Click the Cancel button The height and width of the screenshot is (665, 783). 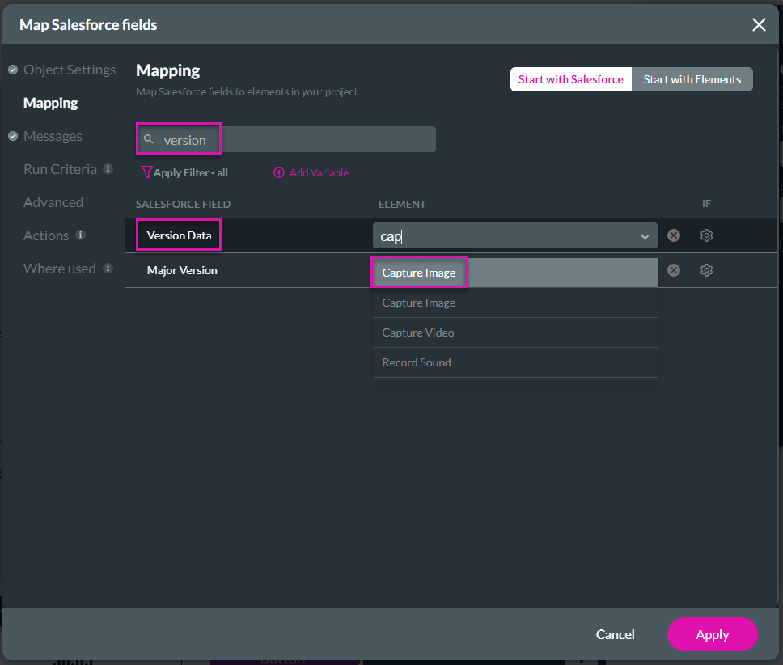click(615, 634)
